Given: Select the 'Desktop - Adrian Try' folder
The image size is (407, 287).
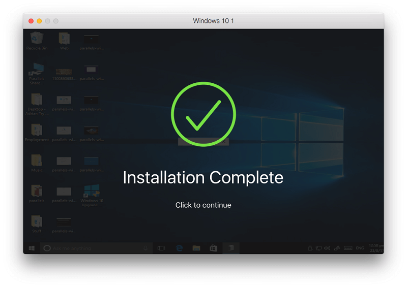Looking at the screenshot, I should coord(37,104).
